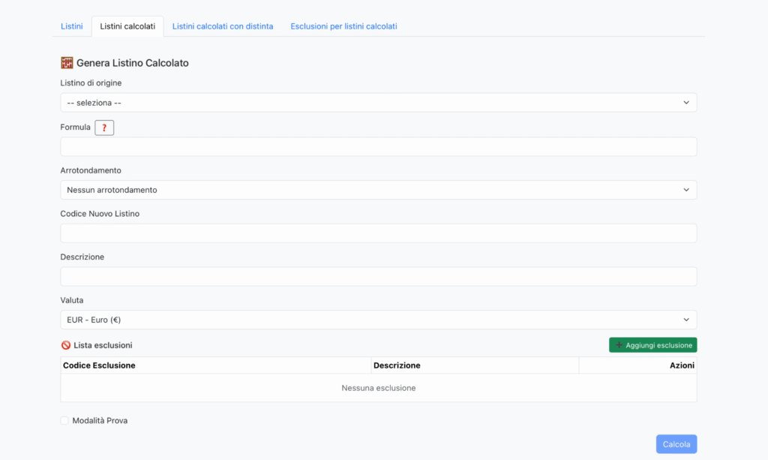Enable the Modalità Prova checkbox

64,421
